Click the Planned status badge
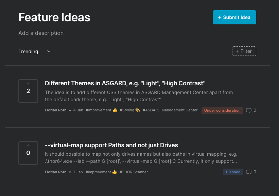The height and width of the screenshot is (196, 279). [233, 172]
